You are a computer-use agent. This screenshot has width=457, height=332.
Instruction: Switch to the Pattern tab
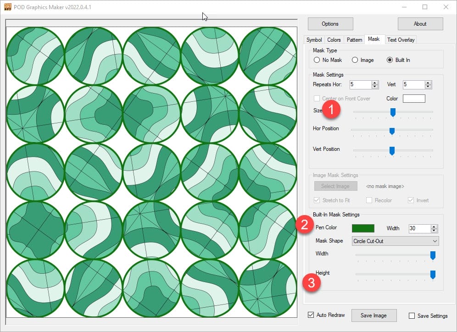354,40
